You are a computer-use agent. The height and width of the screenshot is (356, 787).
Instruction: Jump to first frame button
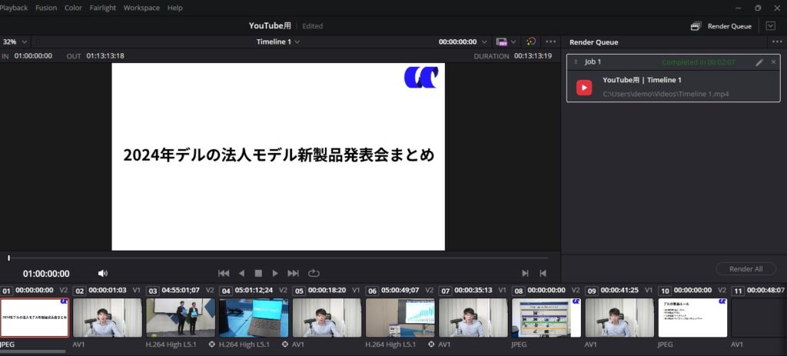point(224,273)
